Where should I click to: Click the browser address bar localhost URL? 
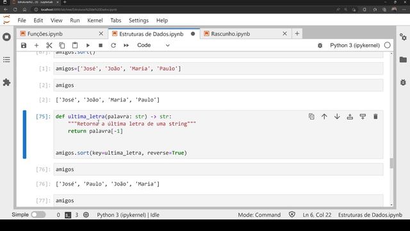point(78,10)
